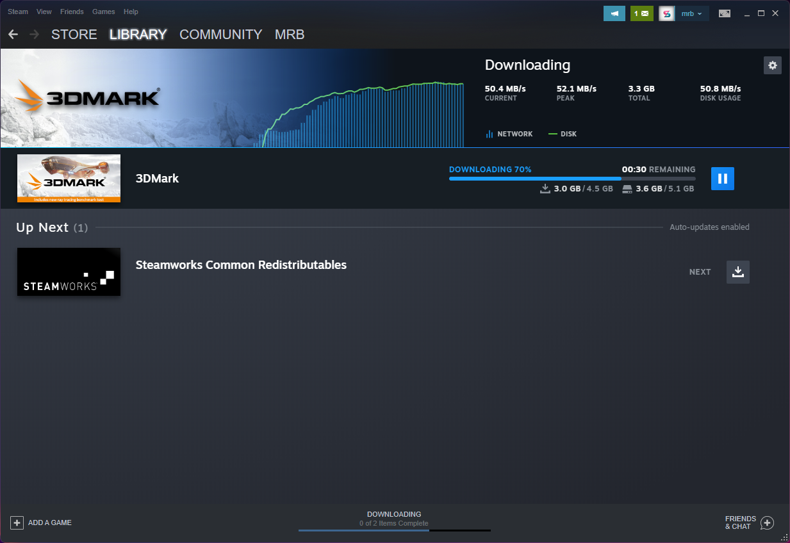This screenshot has width=790, height=543.
Task: Open the inbox with 1 message
Action: tap(642, 13)
